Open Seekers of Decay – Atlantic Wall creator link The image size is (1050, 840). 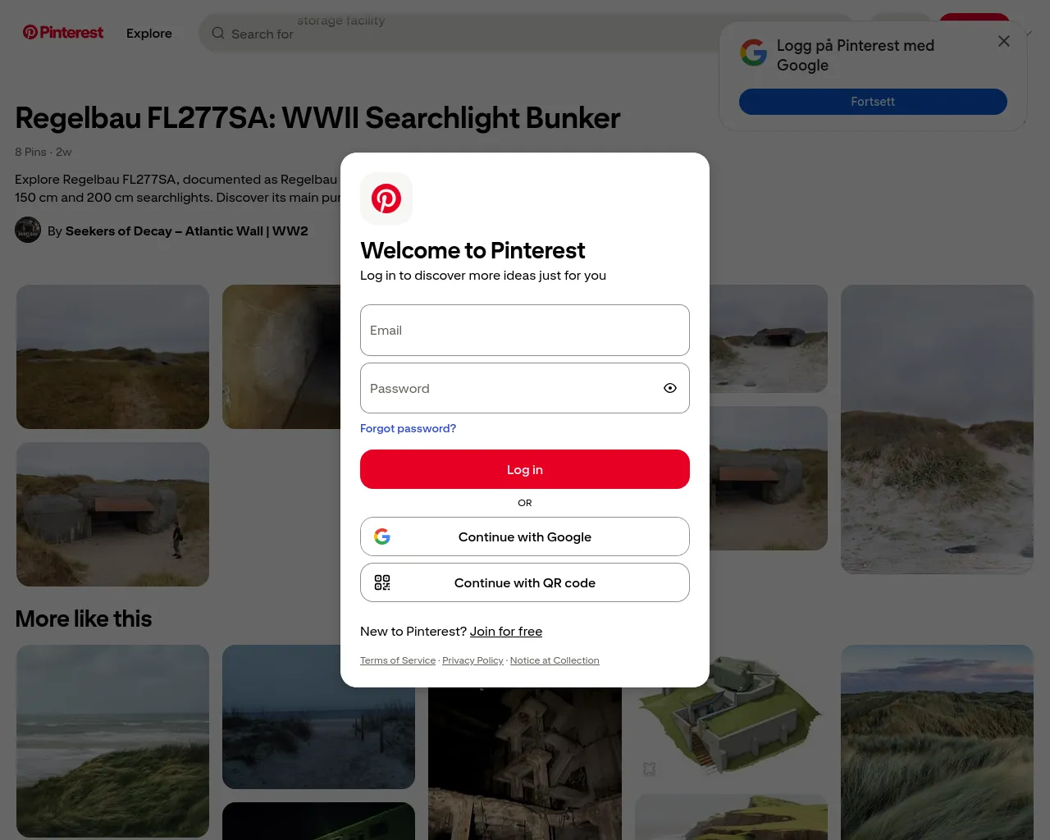pyautogui.click(x=187, y=231)
